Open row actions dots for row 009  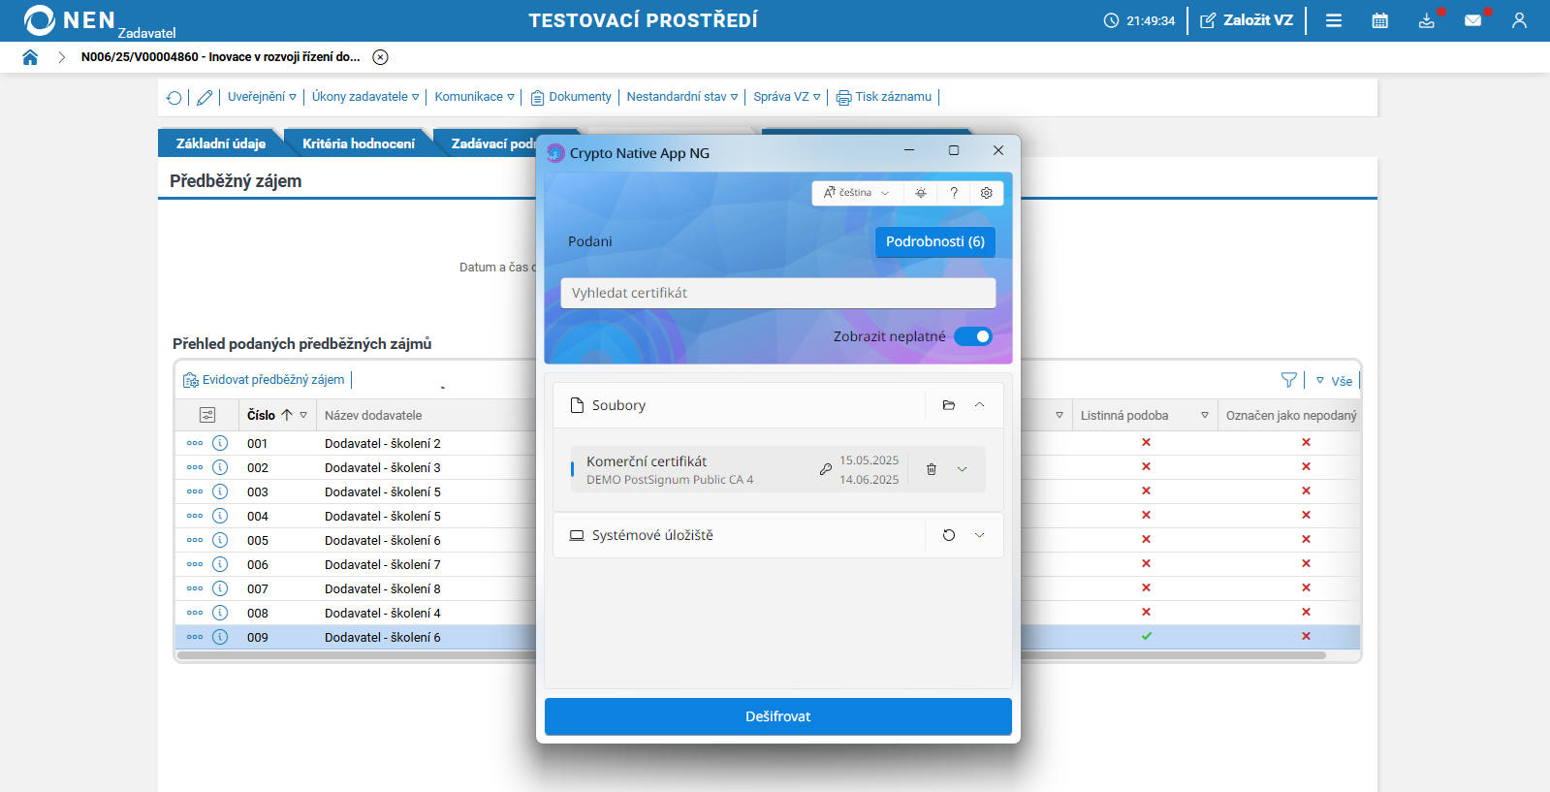(195, 637)
